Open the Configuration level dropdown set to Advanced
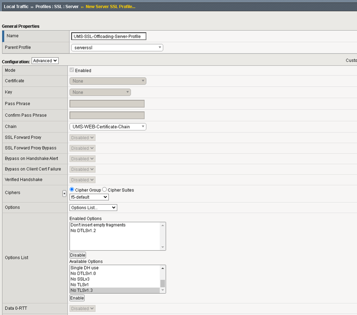Viewport: 357px width, 315px height. tap(45, 60)
